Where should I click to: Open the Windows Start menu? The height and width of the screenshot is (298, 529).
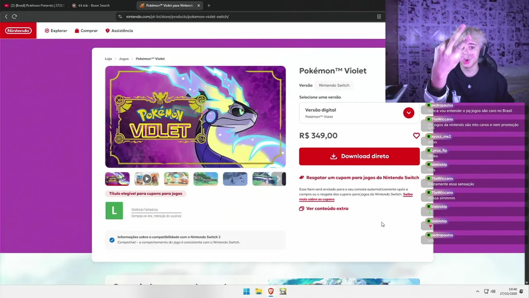click(x=246, y=291)
